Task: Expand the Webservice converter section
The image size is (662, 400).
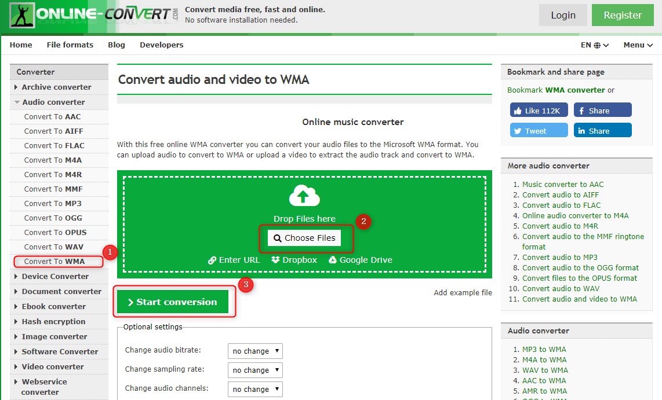Action: pyautogui.click(x=59, y=387)
